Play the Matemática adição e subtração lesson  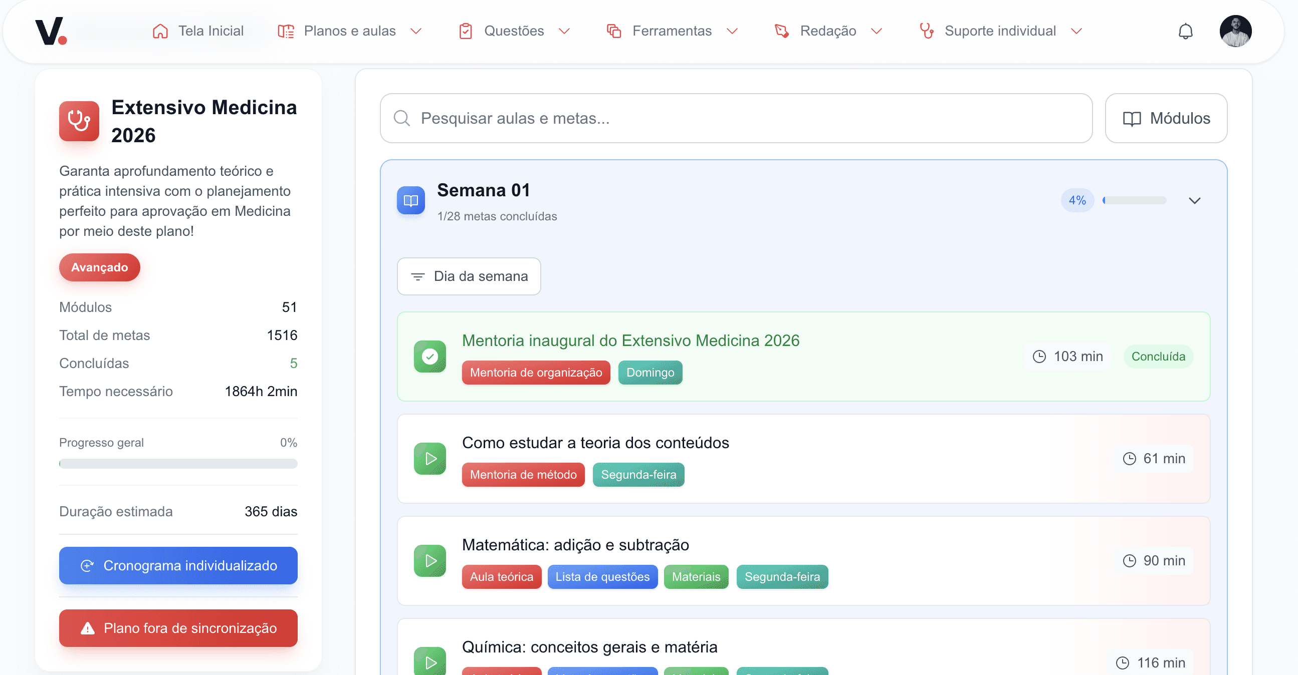click(x=430, y=560)
